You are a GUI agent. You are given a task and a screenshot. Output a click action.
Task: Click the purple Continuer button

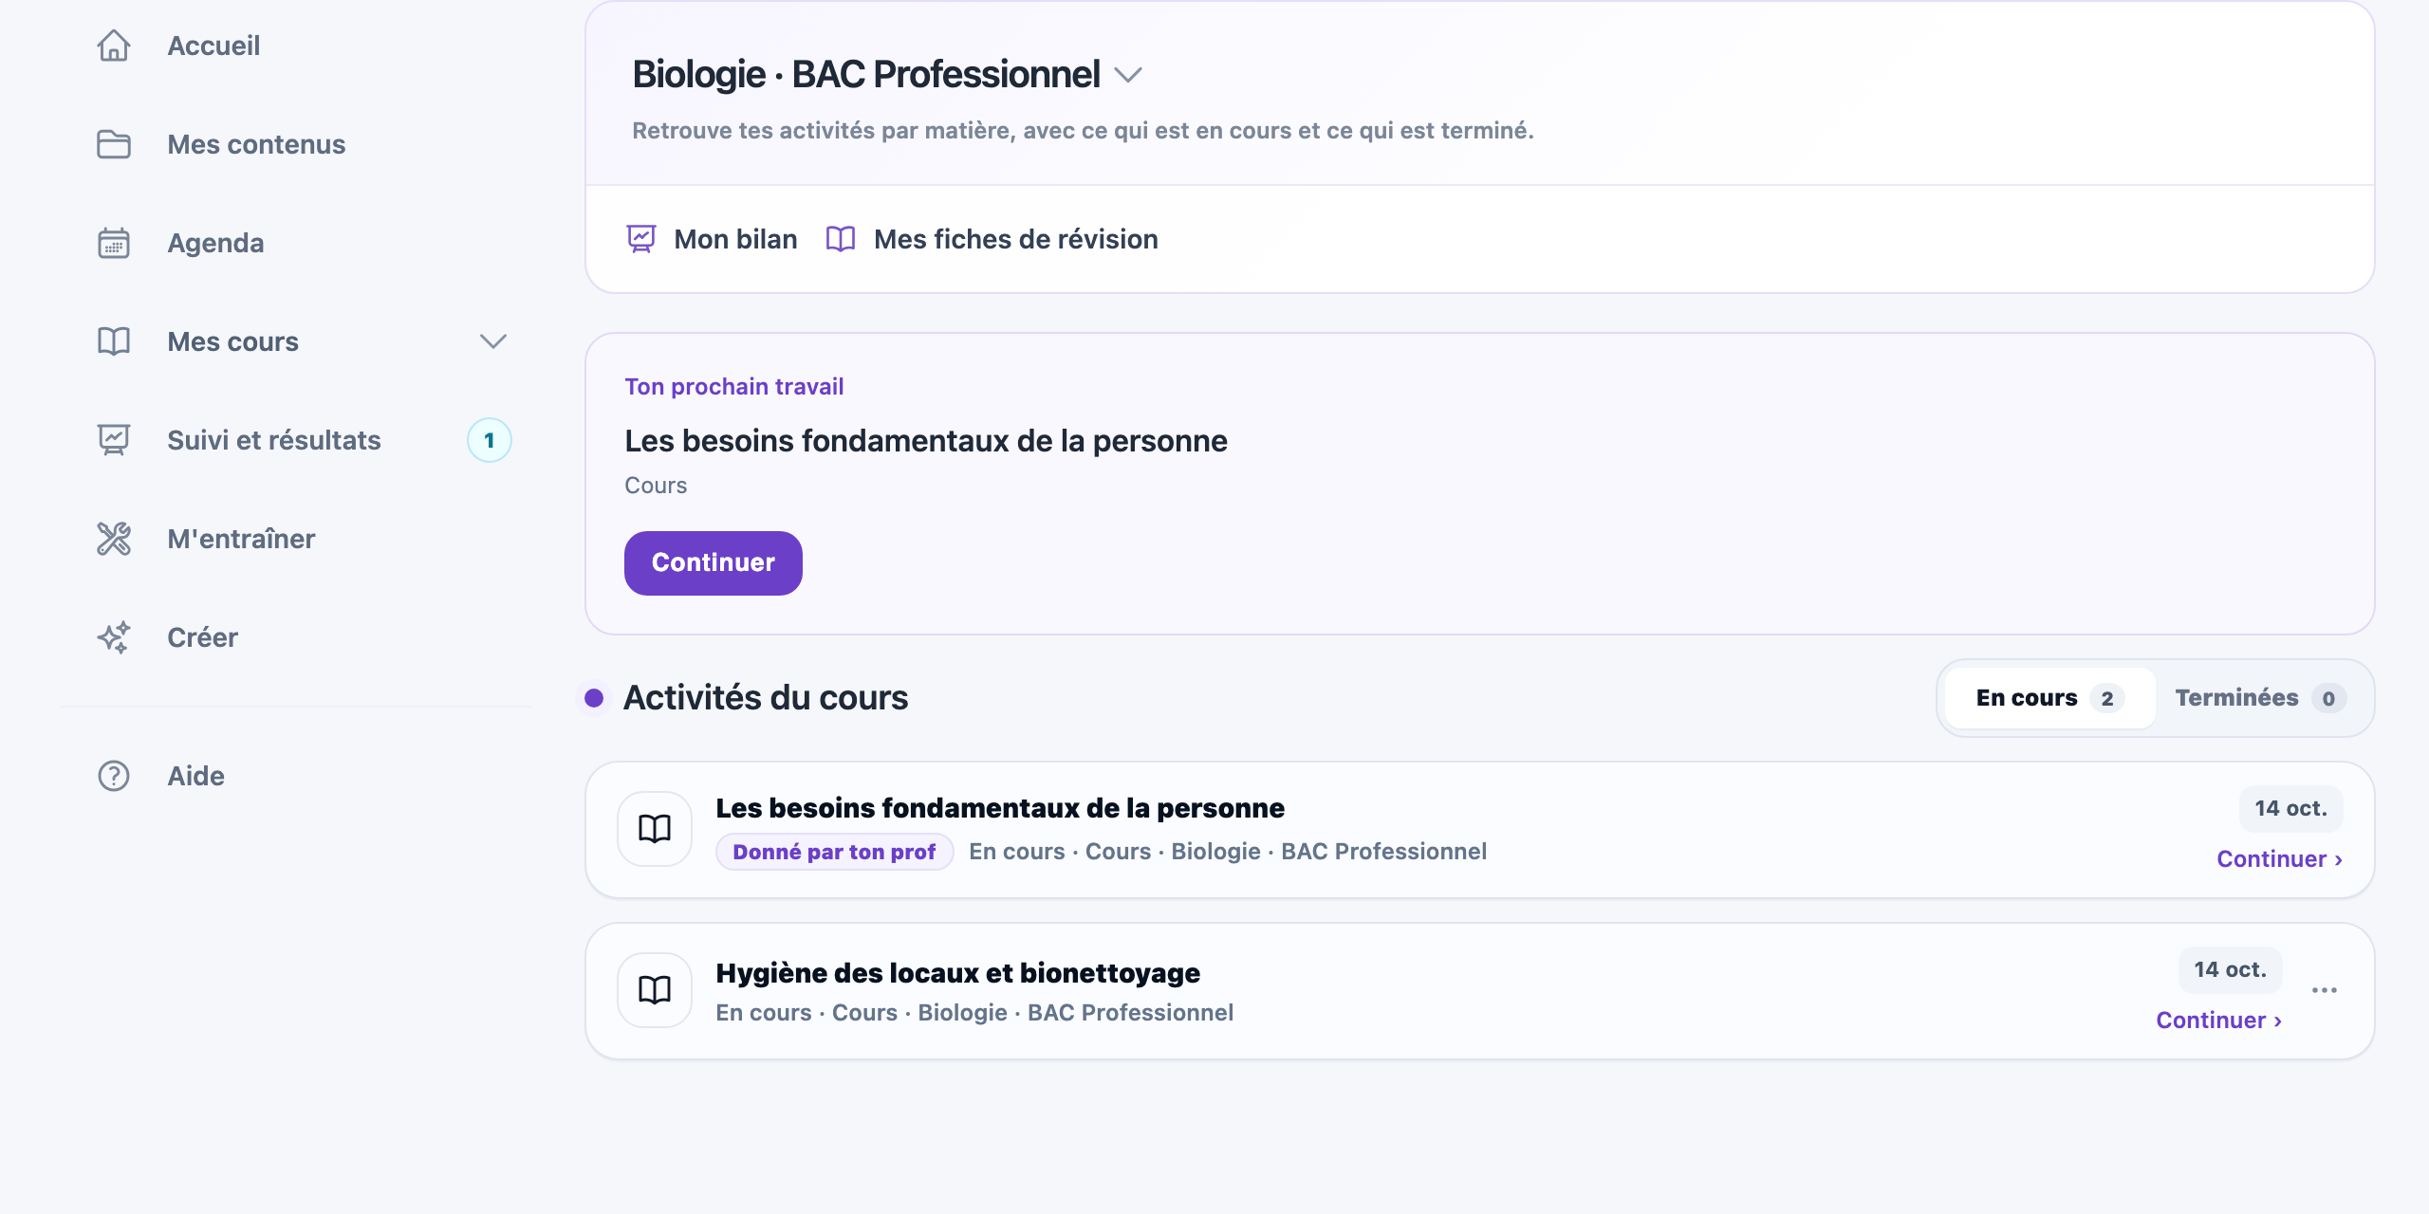click(x=714, y=563)
